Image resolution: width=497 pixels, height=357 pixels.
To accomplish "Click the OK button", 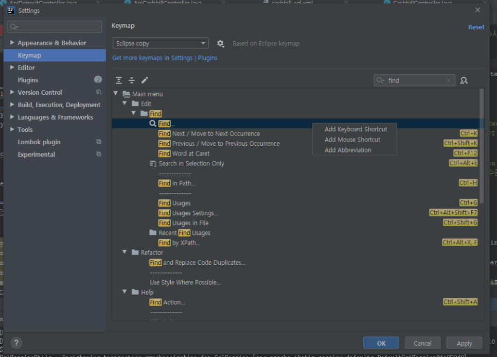I will click(381, 343).
